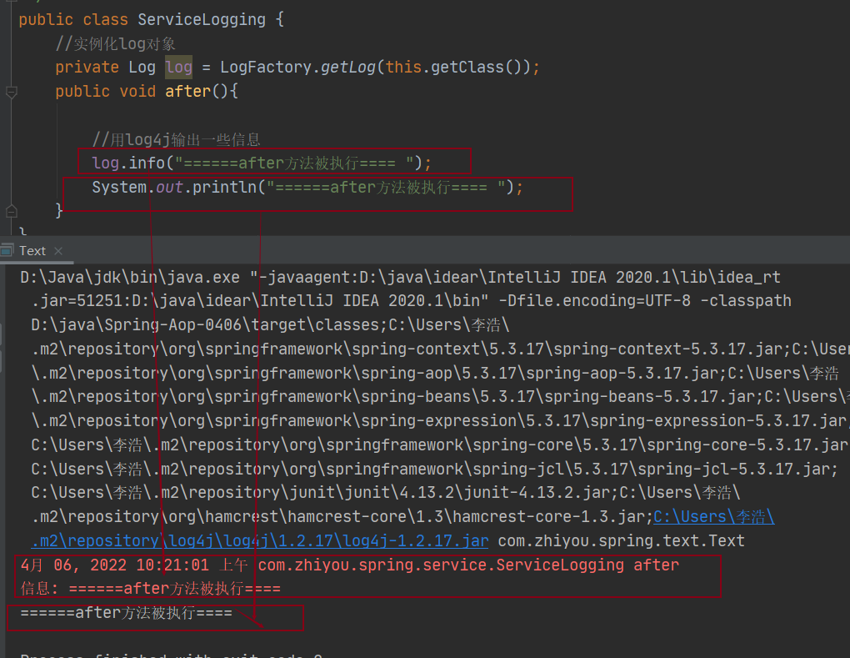Collapse the after() method fold marker

11,92
